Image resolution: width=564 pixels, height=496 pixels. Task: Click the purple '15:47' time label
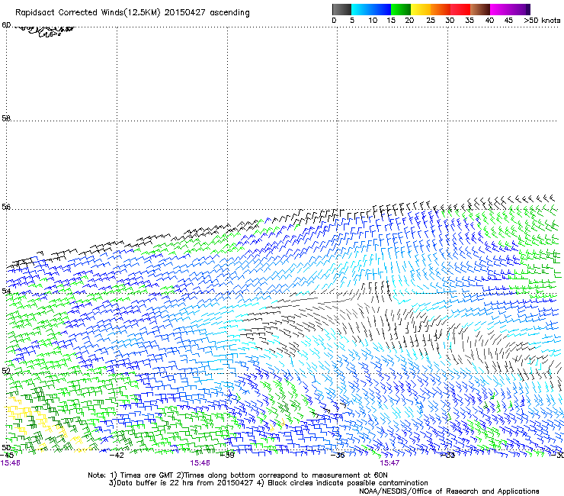coord(389,462)
